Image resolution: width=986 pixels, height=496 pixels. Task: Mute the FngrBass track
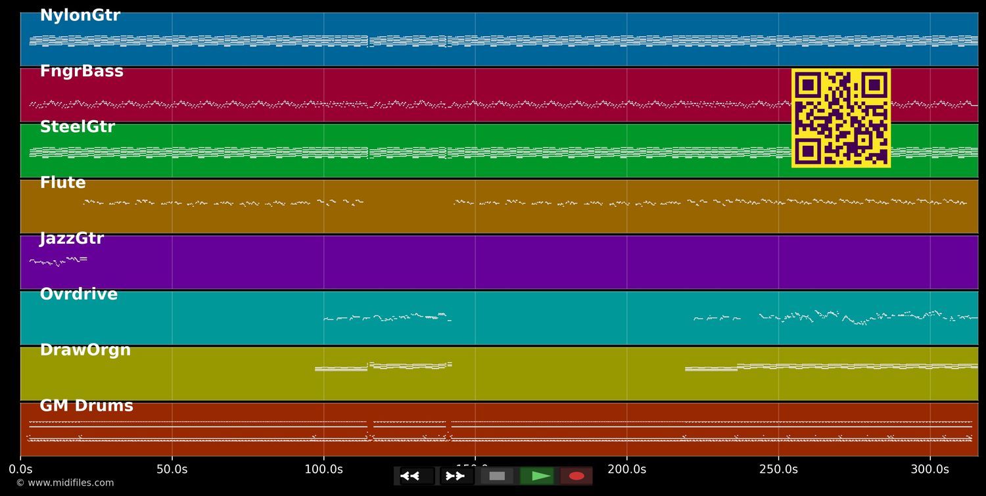tap(82, 71)
